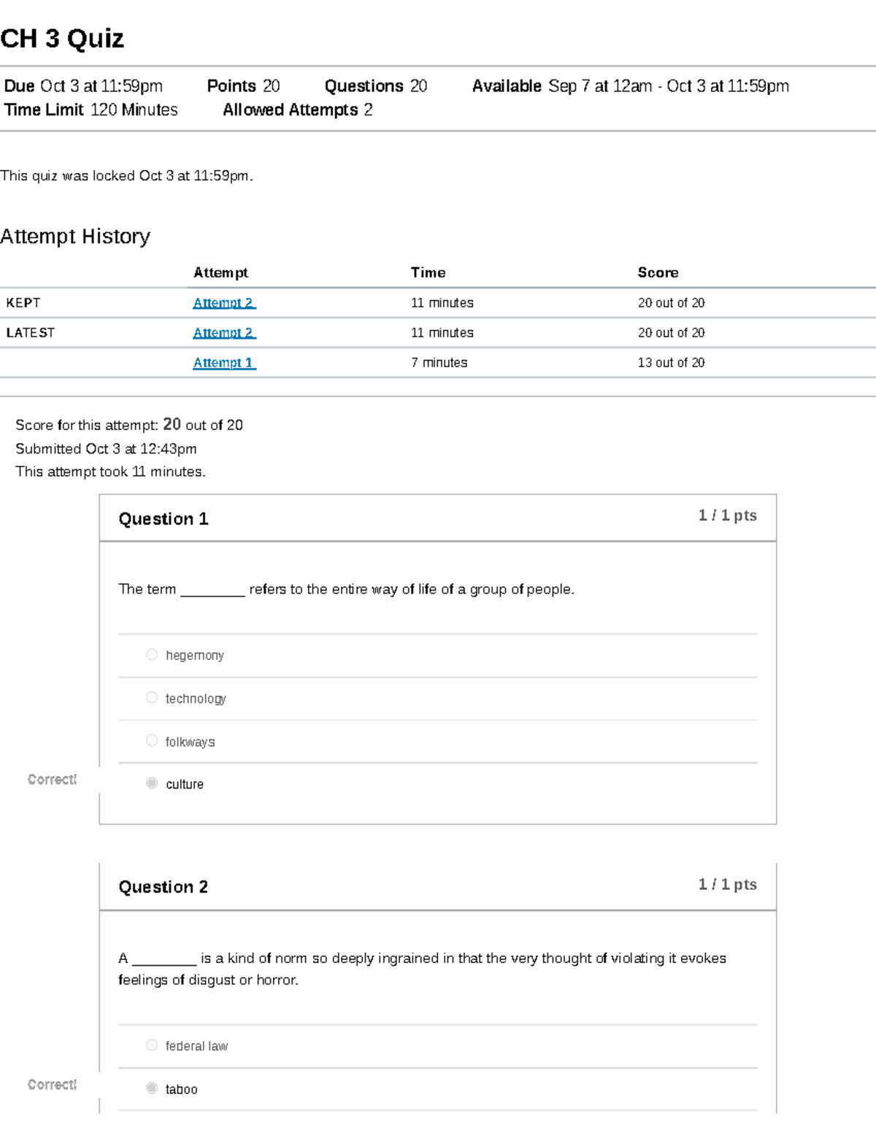This screenshot has width=876, height=1133.
Task: Click Question 2's '1 / 1 pts' score
Action: (727, 885)
